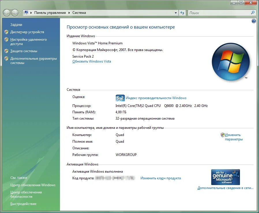Open Изменить параметры link
The height and width of the screenshot is (213, 259).
pyautogui.click(x=234, y=137)
